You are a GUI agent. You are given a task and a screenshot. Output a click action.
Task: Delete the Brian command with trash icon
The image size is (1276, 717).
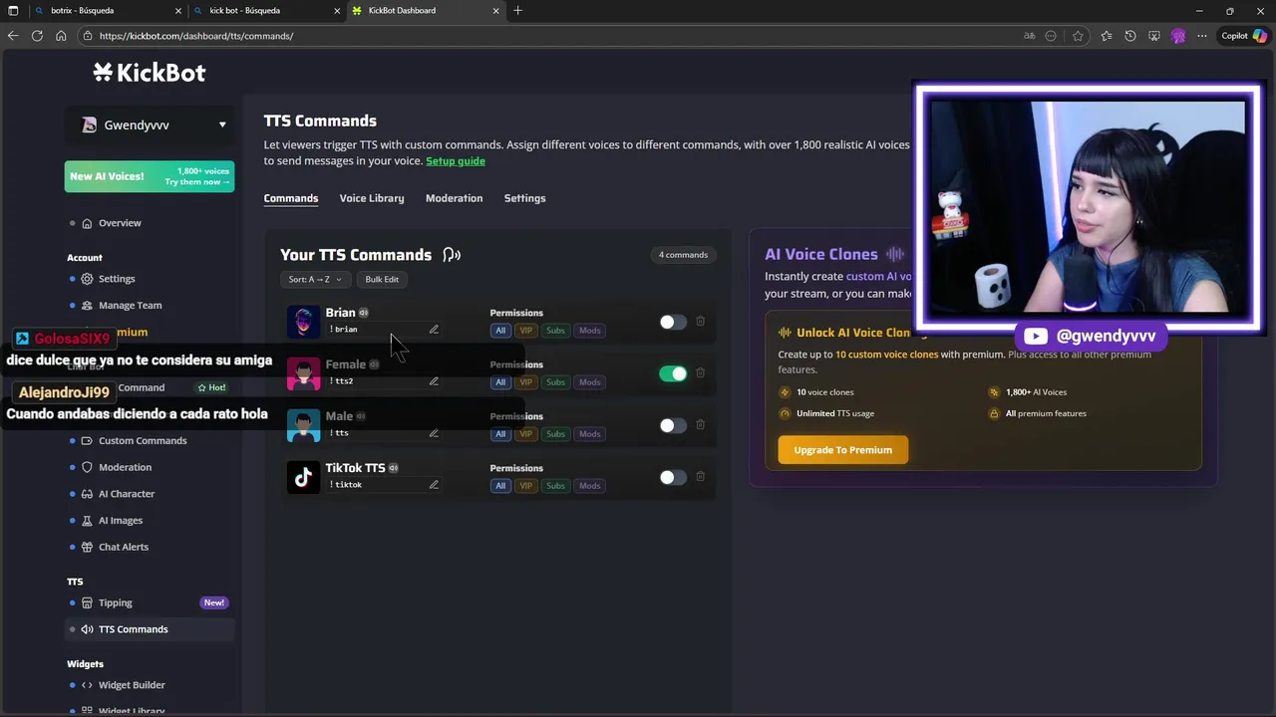coord(700,321)
